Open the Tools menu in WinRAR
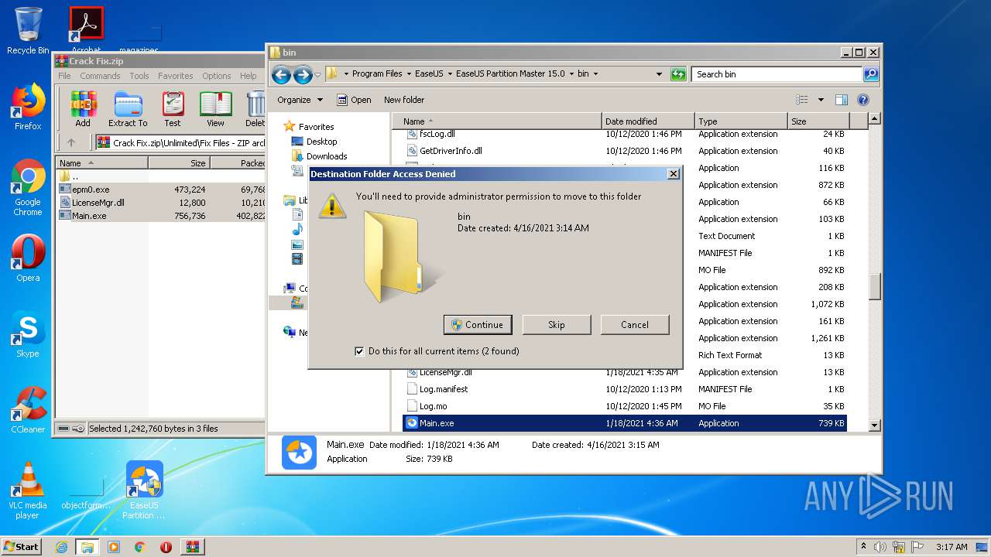The height and width of the screenshot is (557, 991). pyautogui.click(x=139, y=76)
